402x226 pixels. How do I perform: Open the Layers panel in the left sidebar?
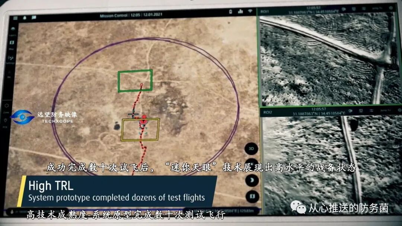pos(13,31)
